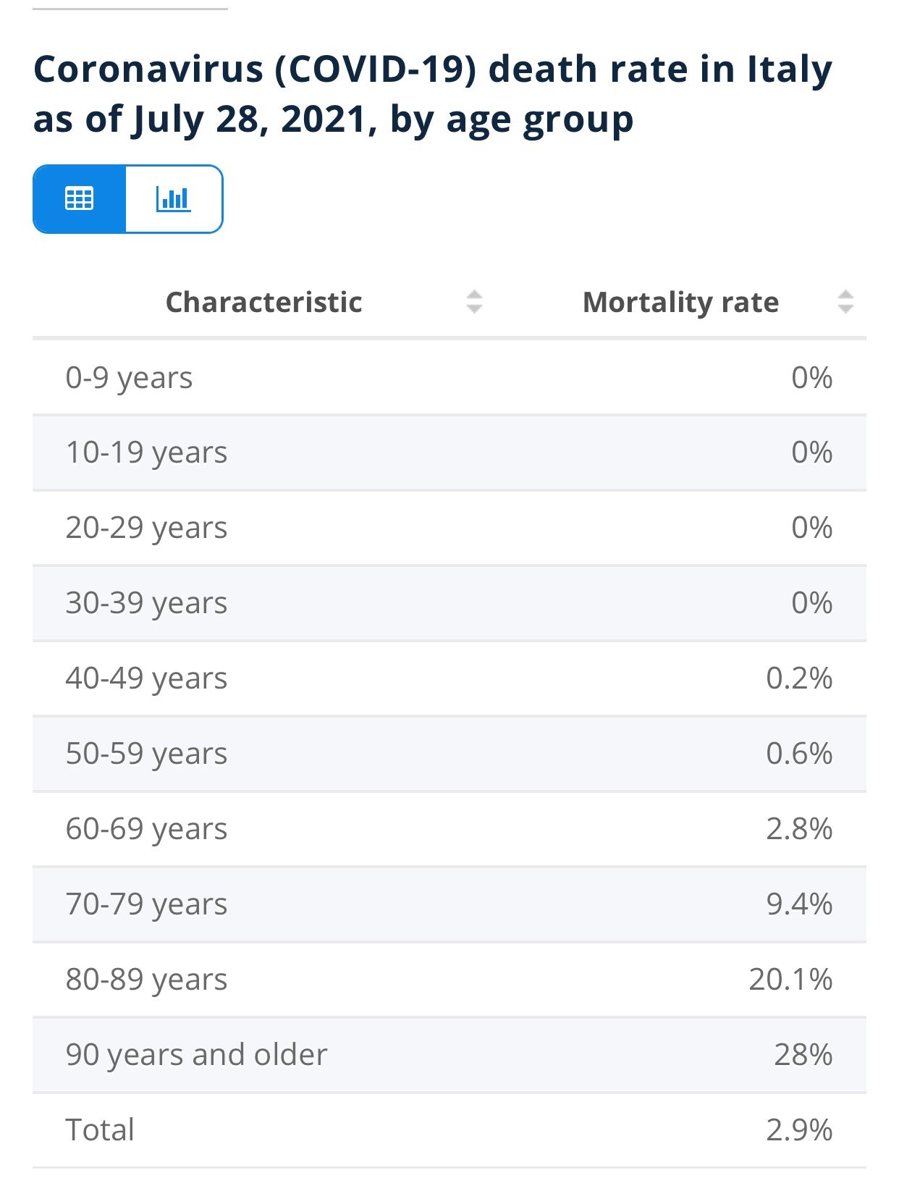Select the 0-9 years row label
Viewport: 899px width, 1199px height.
(x=129, y=378)
